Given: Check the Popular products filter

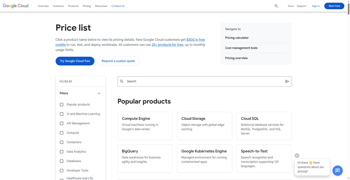Looking at the screenshot, I should click(62, 105).
